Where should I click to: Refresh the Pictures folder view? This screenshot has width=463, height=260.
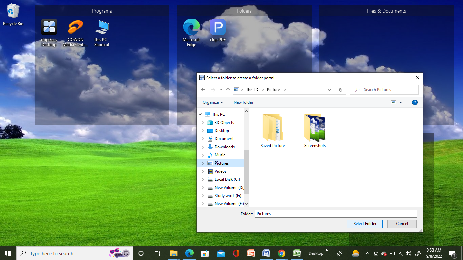point(340,90)
